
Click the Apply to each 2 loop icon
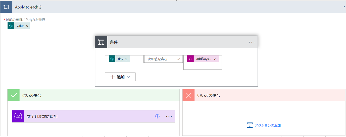pyautogui.click(x=6, y=7)
